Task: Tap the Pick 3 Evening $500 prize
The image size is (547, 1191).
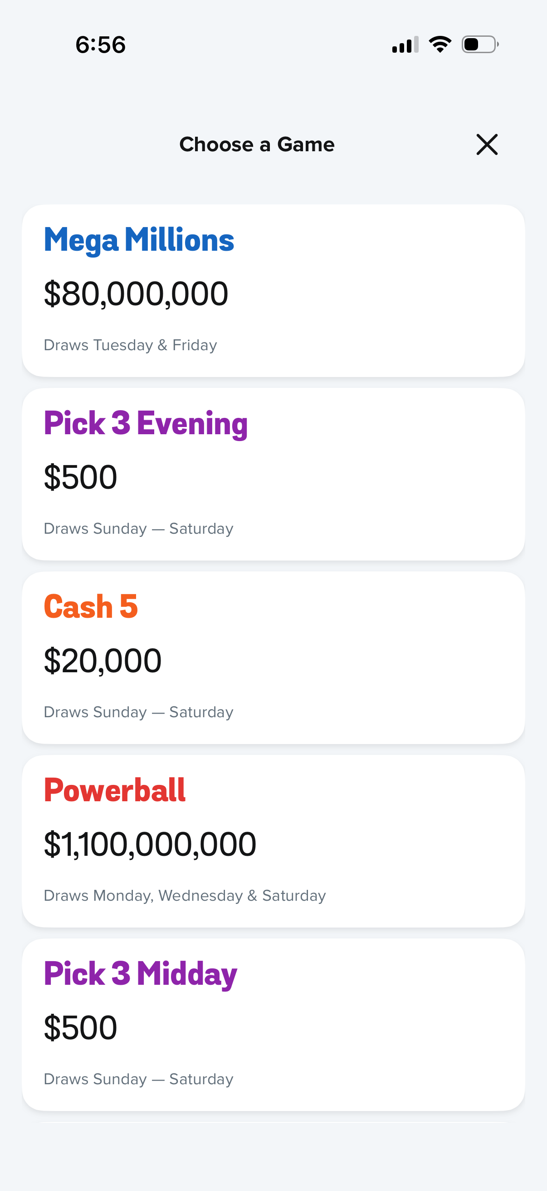Action: 80,477
